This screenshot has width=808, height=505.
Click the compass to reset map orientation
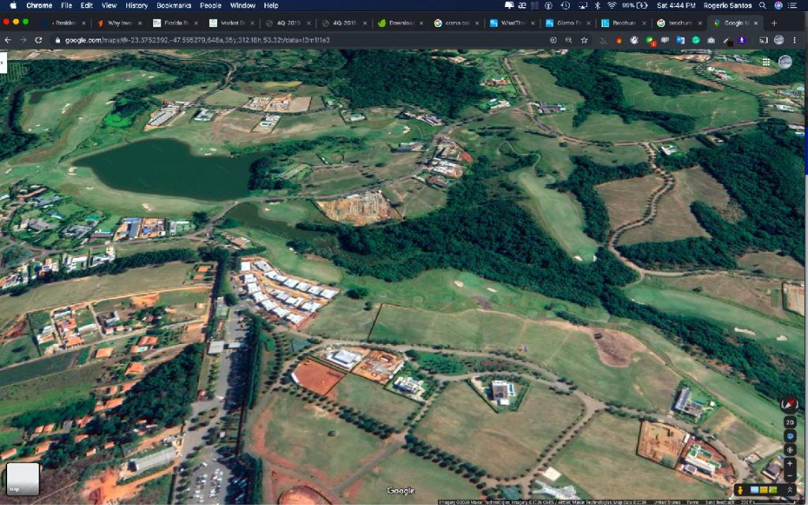789,403
